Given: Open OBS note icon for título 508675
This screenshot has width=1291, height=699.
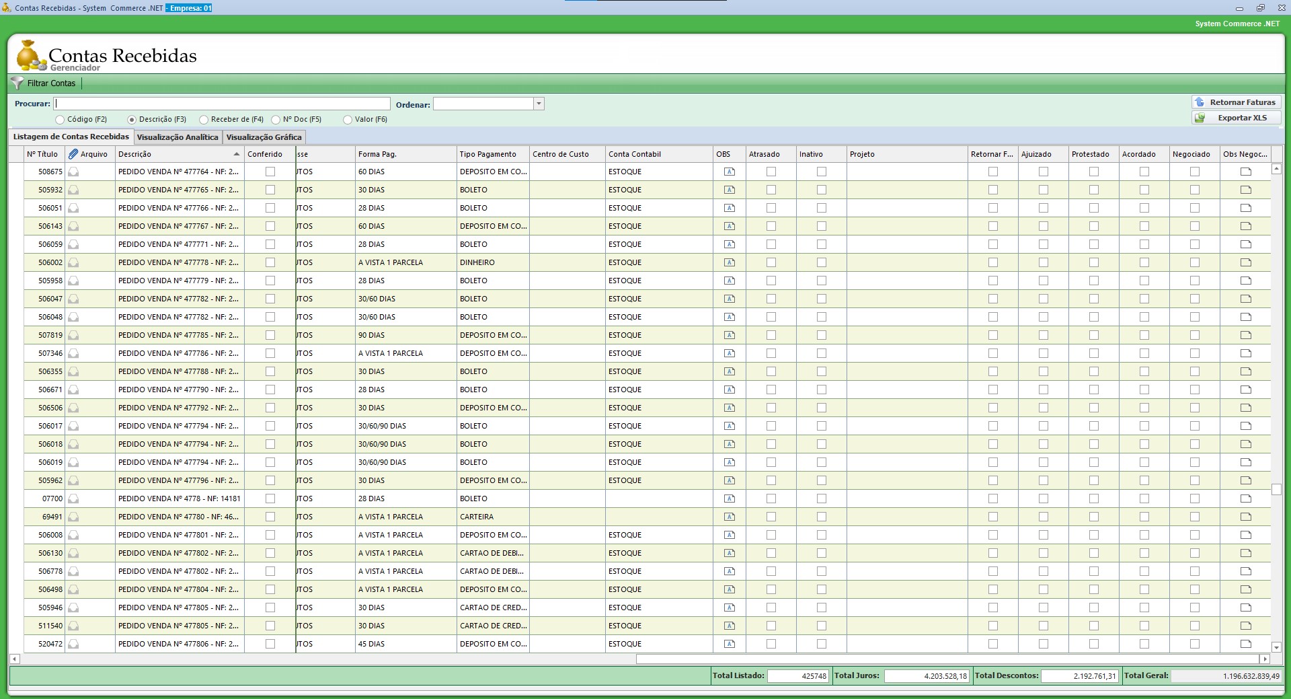Looking at the screenshot, I should (729, 172).
